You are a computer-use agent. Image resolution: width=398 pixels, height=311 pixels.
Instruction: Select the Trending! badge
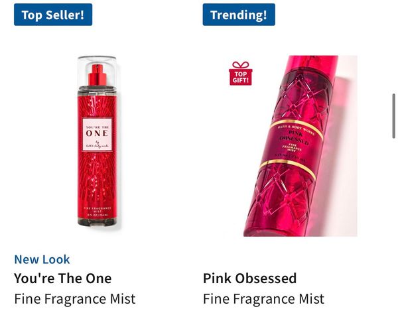(239, 15)
